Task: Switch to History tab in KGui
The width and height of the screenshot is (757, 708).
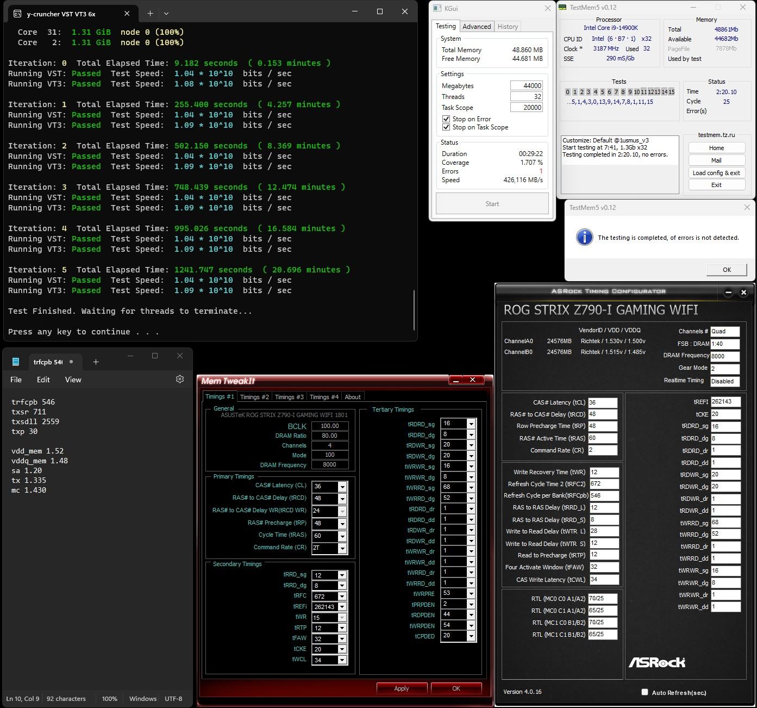Action: coord(508,27)
